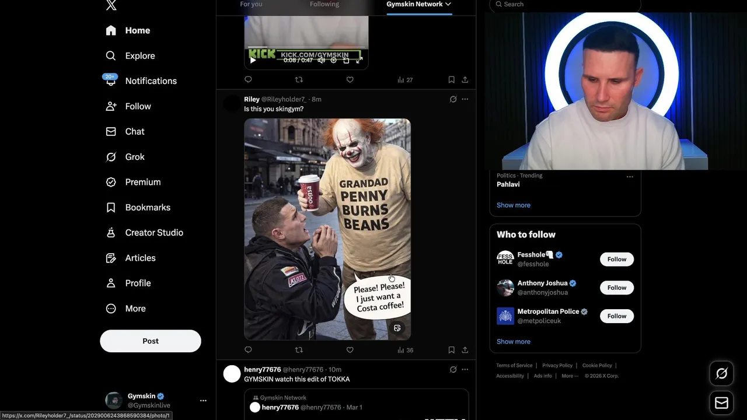Click the X logo at top left
This screenshot has height=420, width=747.
(111, 5)
